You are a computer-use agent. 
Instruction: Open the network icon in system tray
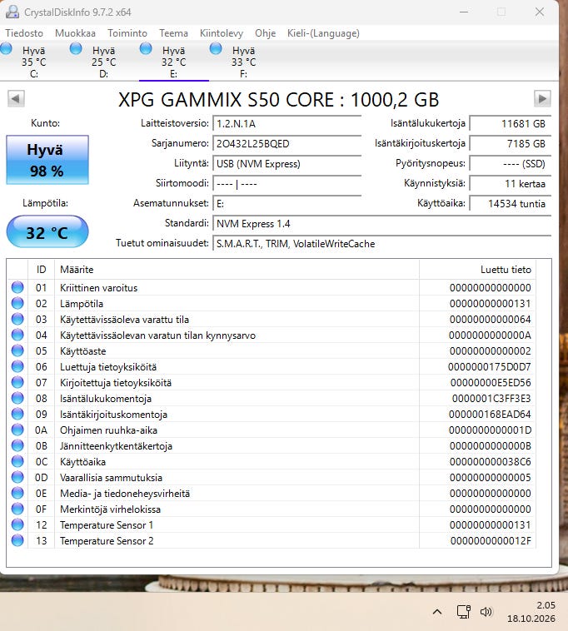[464, 612]
